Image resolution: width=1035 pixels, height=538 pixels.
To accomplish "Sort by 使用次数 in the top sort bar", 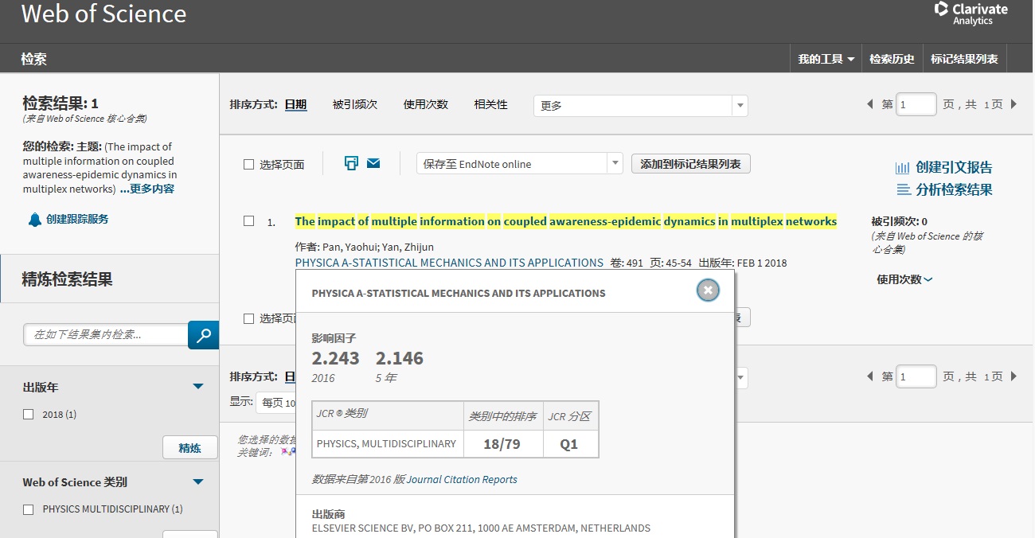I will point(426,104).
